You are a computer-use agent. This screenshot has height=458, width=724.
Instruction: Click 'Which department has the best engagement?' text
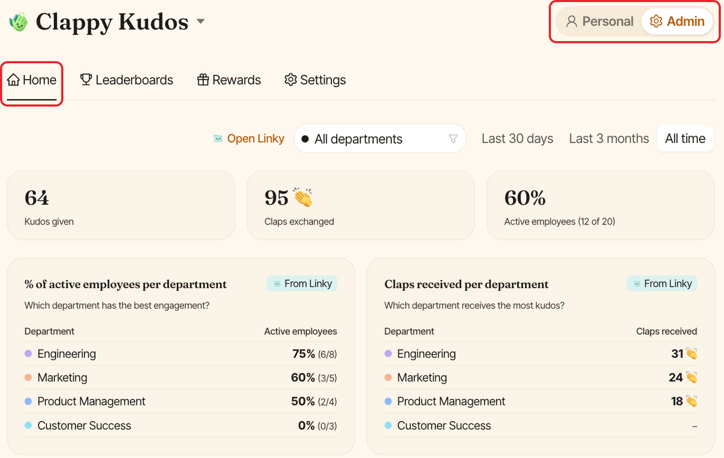(117, 305)
